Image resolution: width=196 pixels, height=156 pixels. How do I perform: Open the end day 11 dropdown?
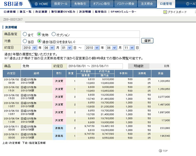click(x=129, y=48)
